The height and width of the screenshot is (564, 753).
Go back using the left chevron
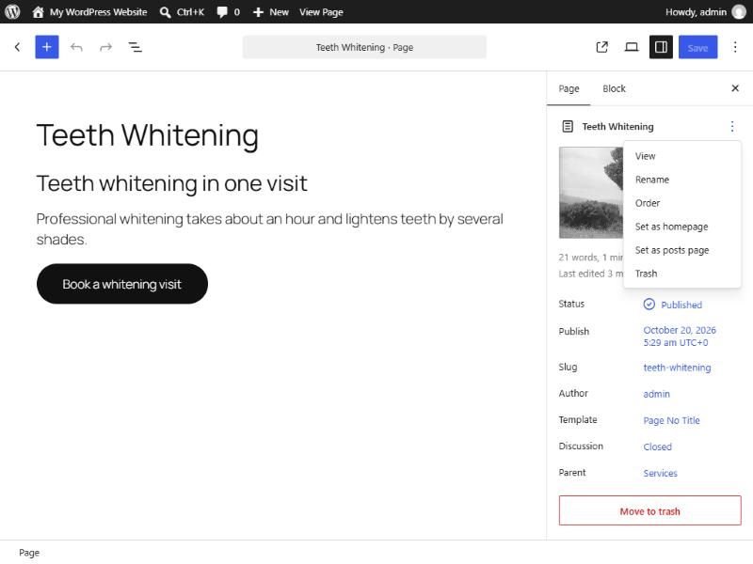click(x=17, y=47)
